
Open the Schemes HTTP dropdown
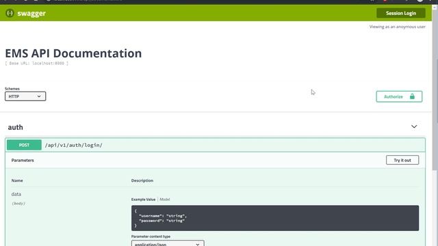coord(25,96)
